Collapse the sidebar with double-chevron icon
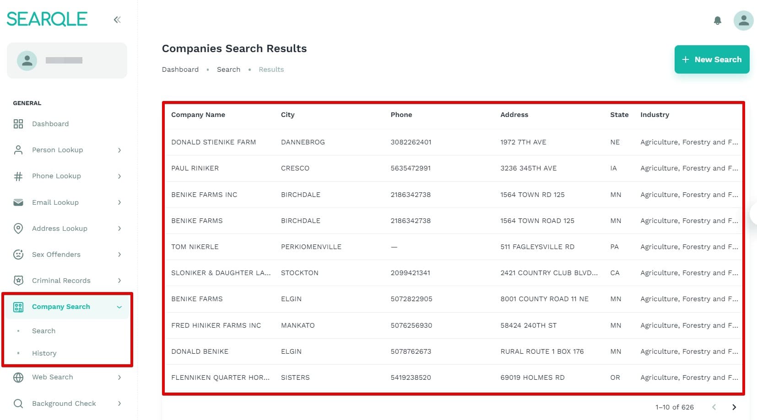Viewport: 757px width, 420px height. click(117, 20)
